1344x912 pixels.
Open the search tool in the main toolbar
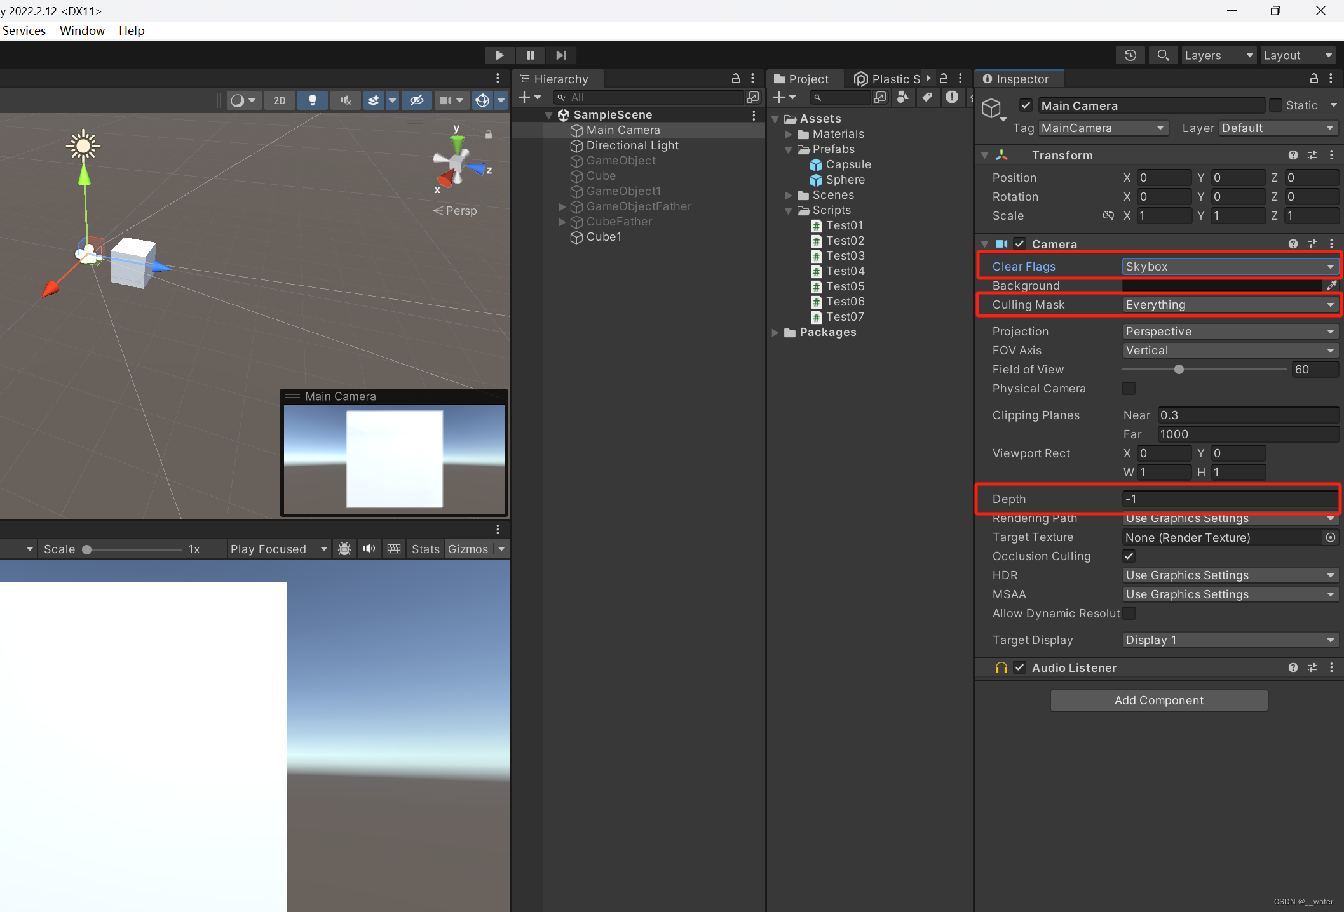click(x=1163, y=55)
